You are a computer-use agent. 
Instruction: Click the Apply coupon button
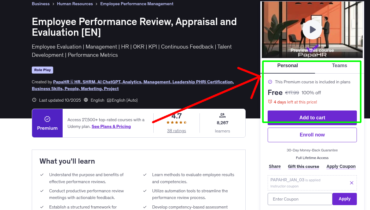point(344,199)
